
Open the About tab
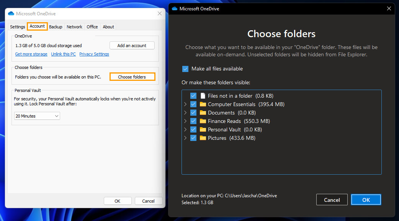(108, 27)
